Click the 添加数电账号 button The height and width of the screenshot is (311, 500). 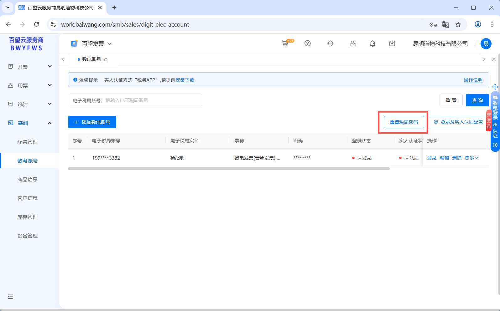(92, 122)
